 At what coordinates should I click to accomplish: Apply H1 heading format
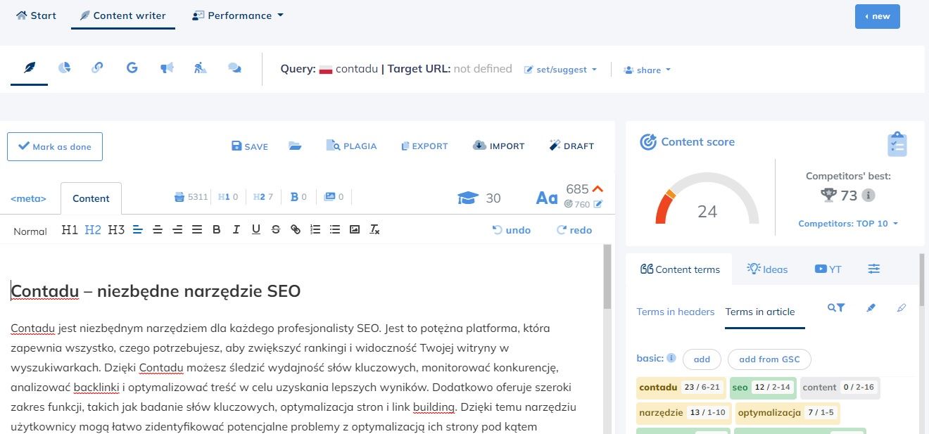tap(70, 230)
